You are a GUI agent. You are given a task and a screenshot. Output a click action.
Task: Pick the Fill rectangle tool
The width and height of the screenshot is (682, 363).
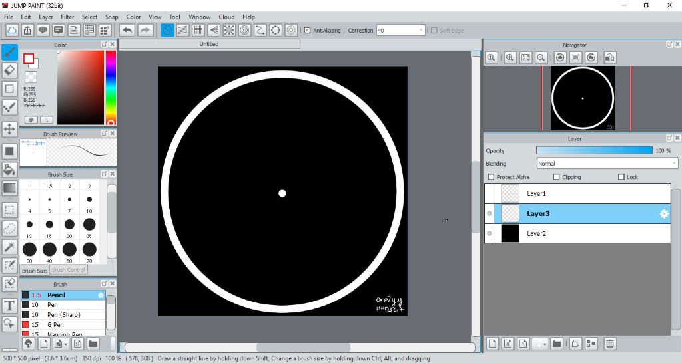point(9,151)
